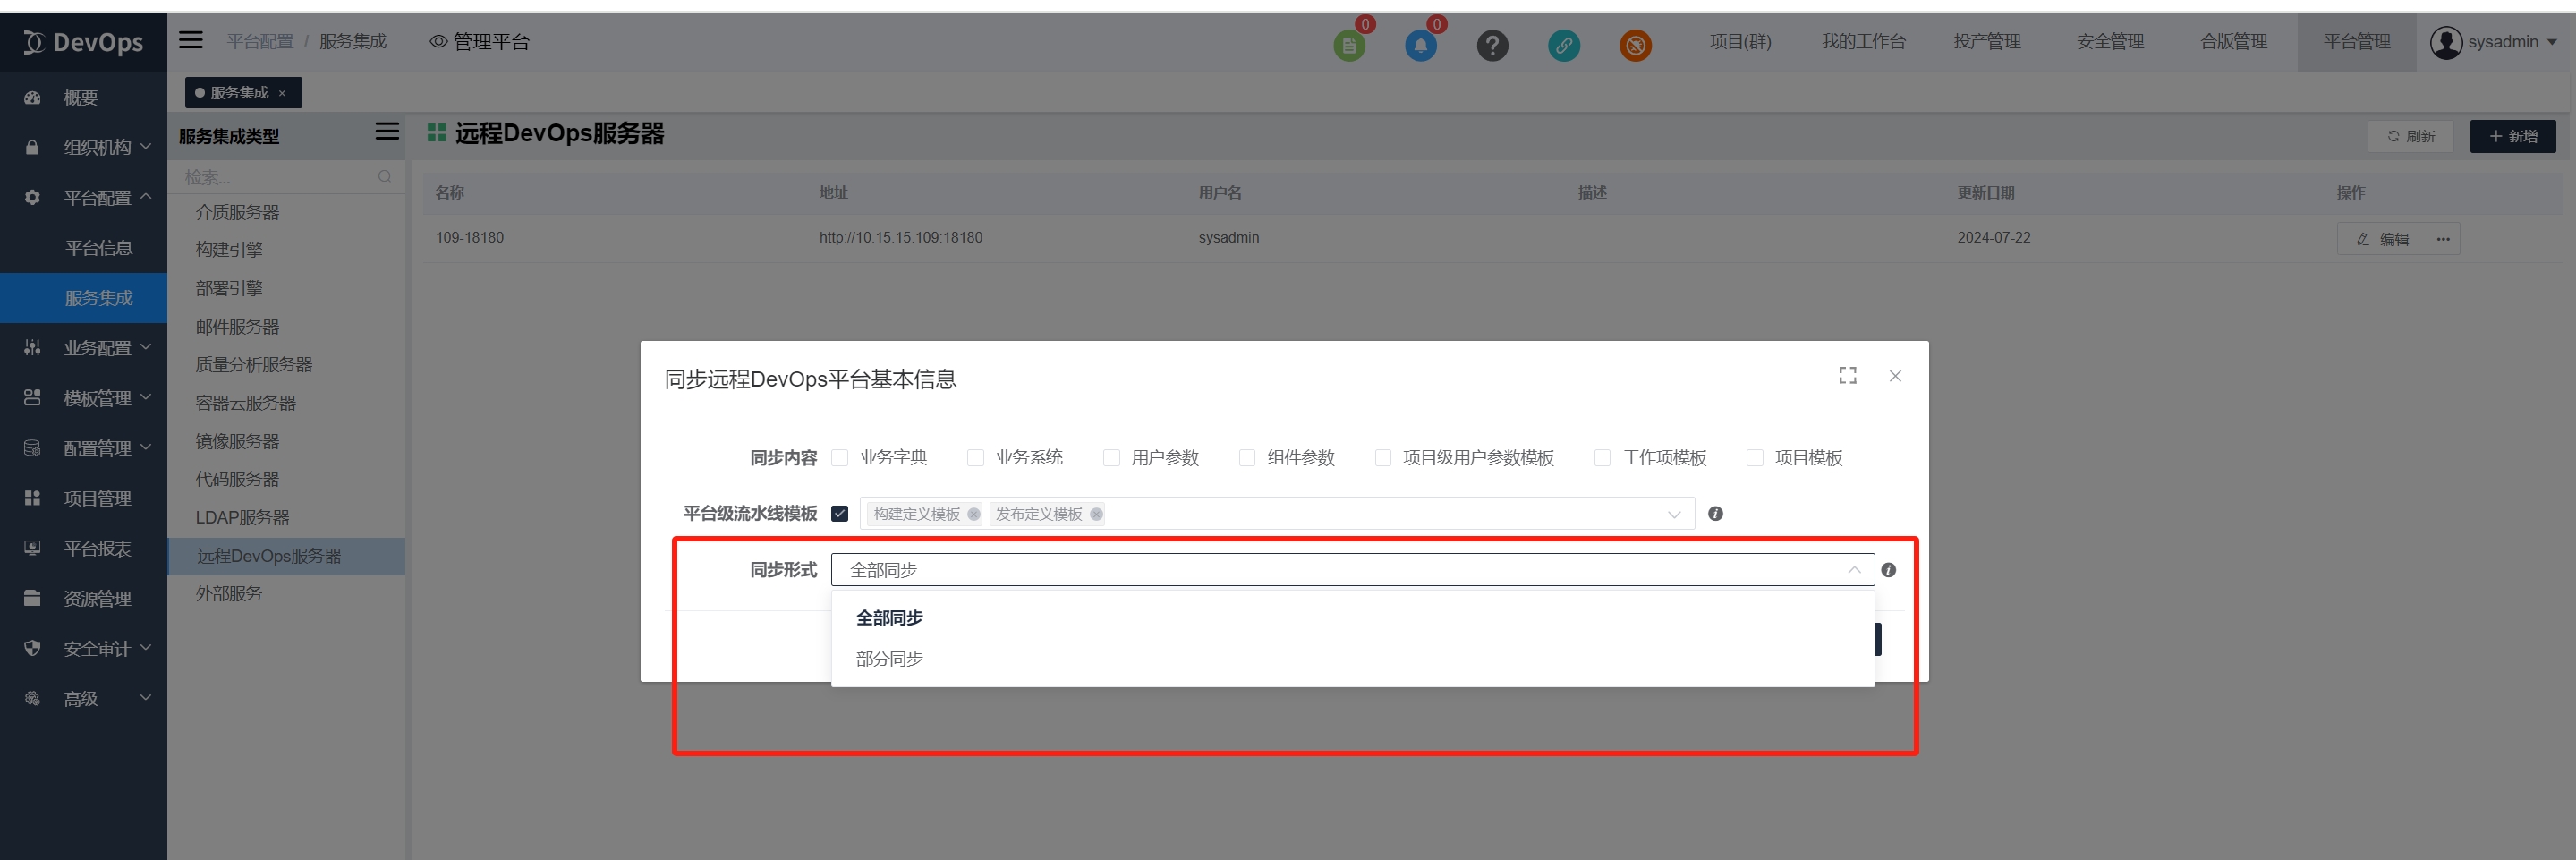Expand the 模板管理 sidebar menu
This screenshot has height=860, width=2576.
tap(83, 398)
